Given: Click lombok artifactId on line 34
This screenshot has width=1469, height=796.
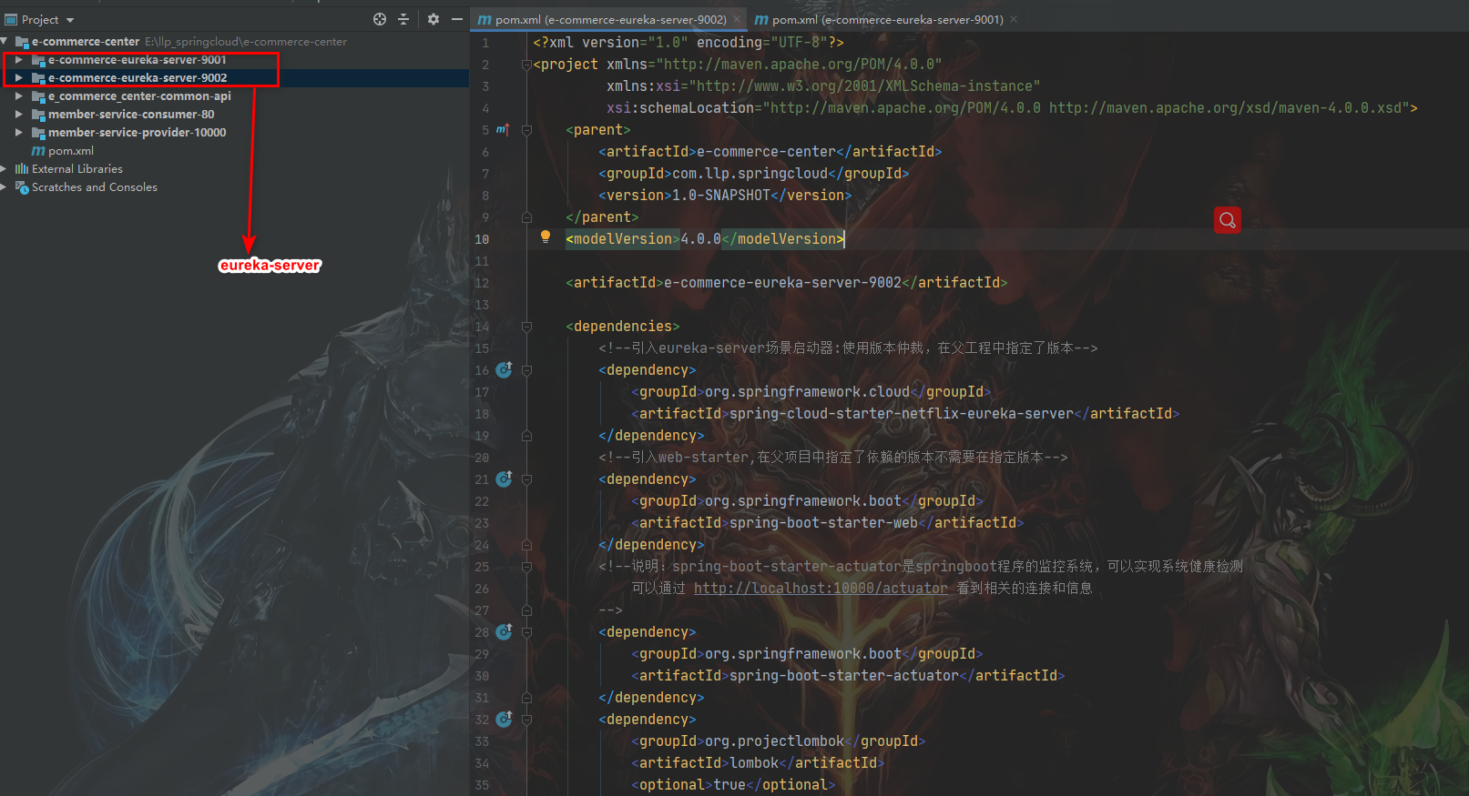Looking at the screenshot, I should click(x=754, y=763).
